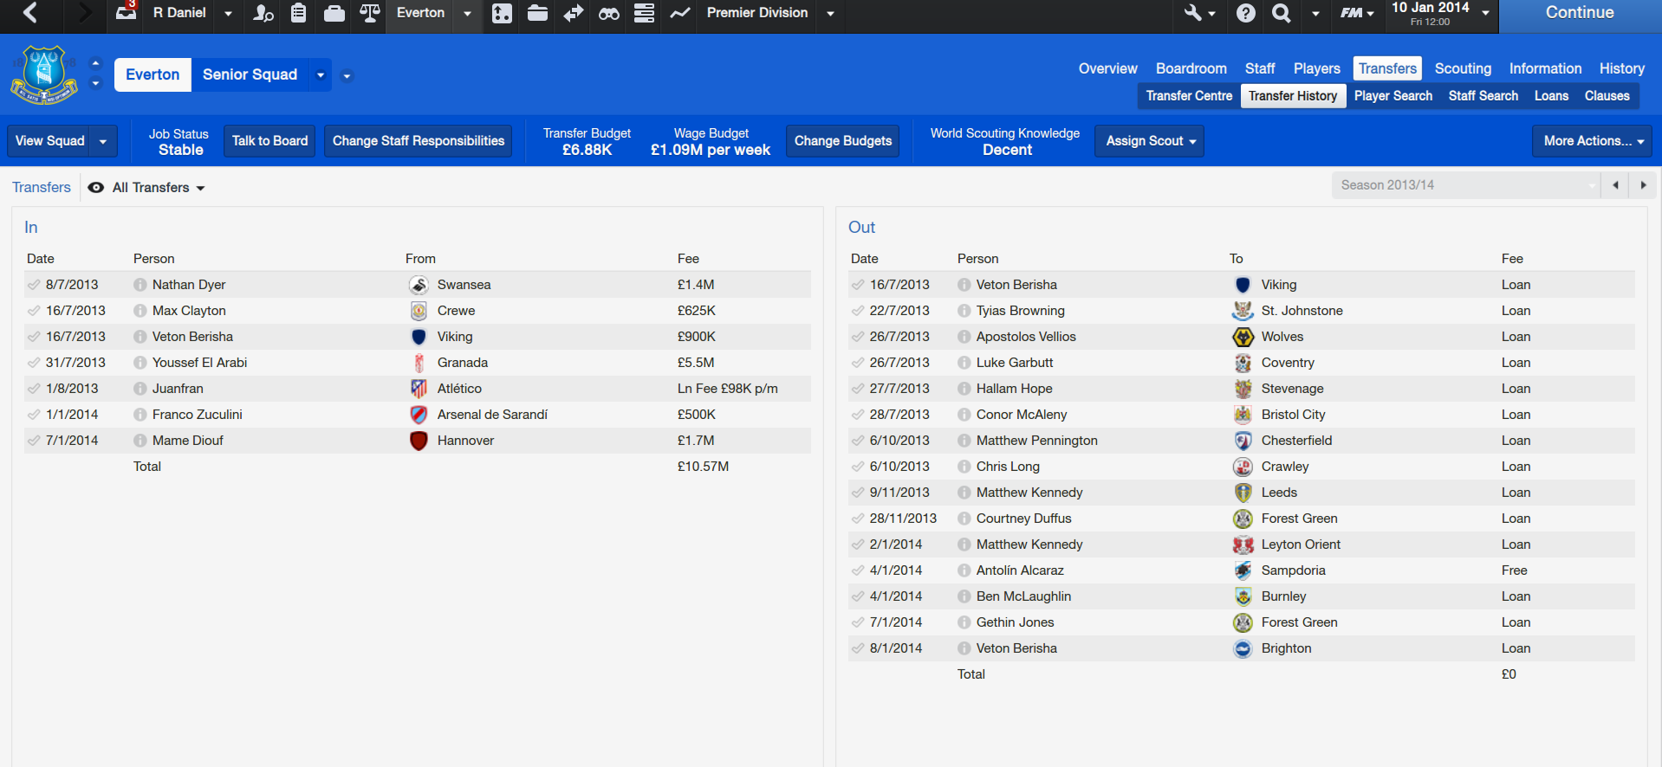Open the View Squad dropdown arrow
1662x767 pixels.
(103, 141)
